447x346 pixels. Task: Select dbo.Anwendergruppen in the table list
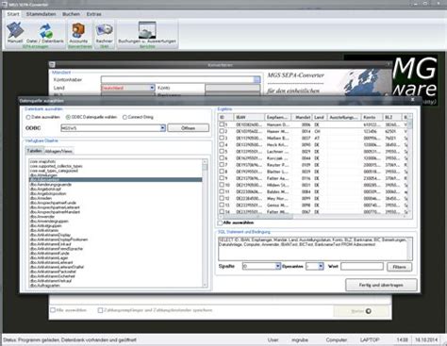point(49,222)
